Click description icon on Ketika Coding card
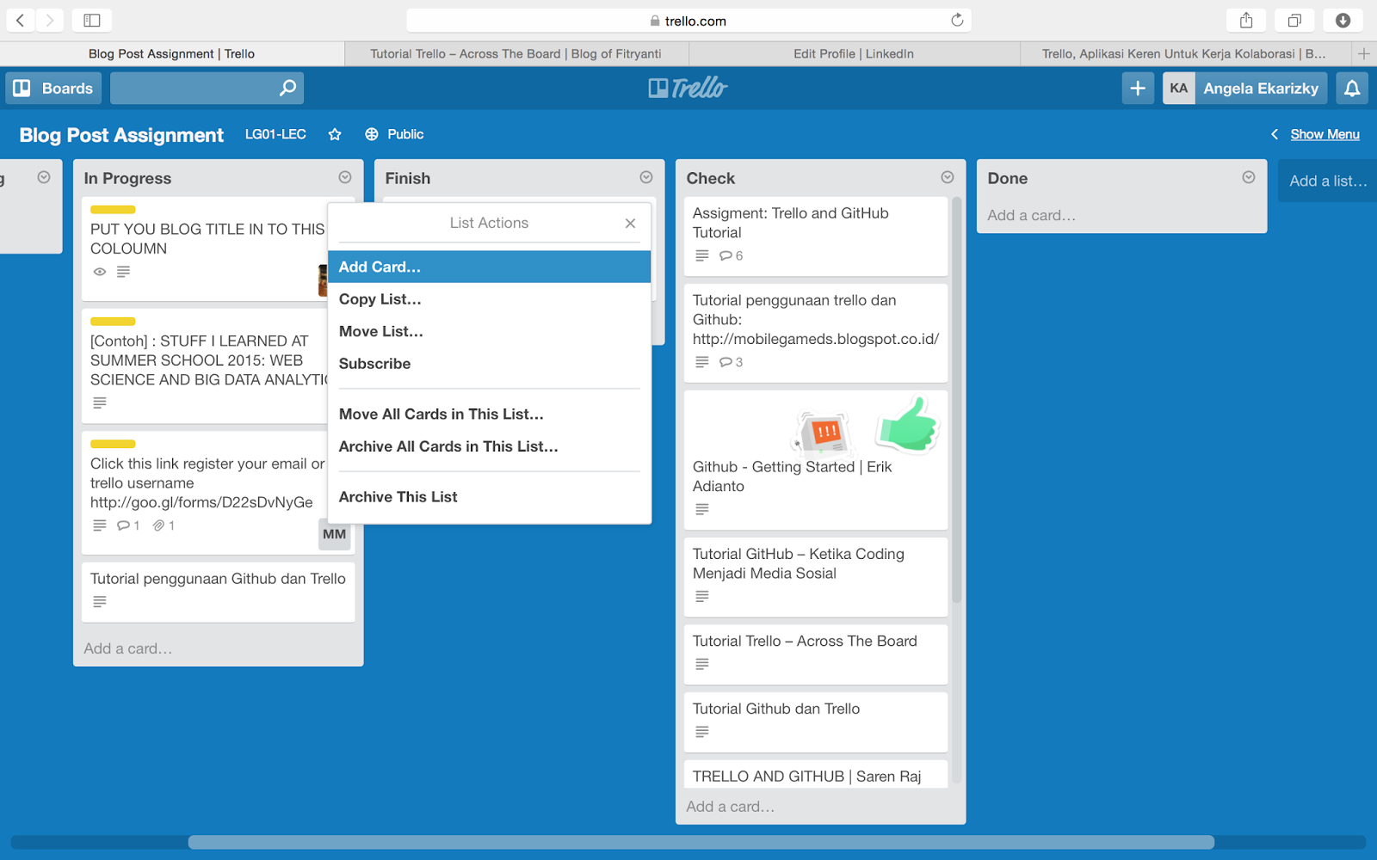The height and width of the screenshot is (860, 1377). click(x=702, y=596)
